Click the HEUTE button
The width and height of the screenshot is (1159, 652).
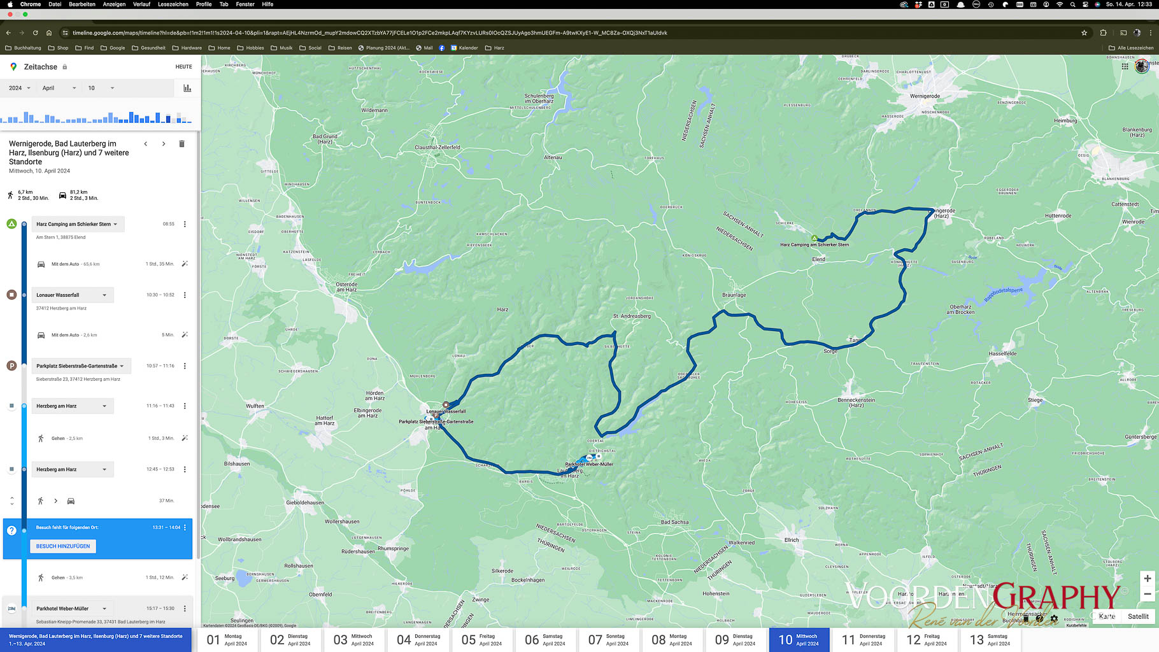[183, 66]
